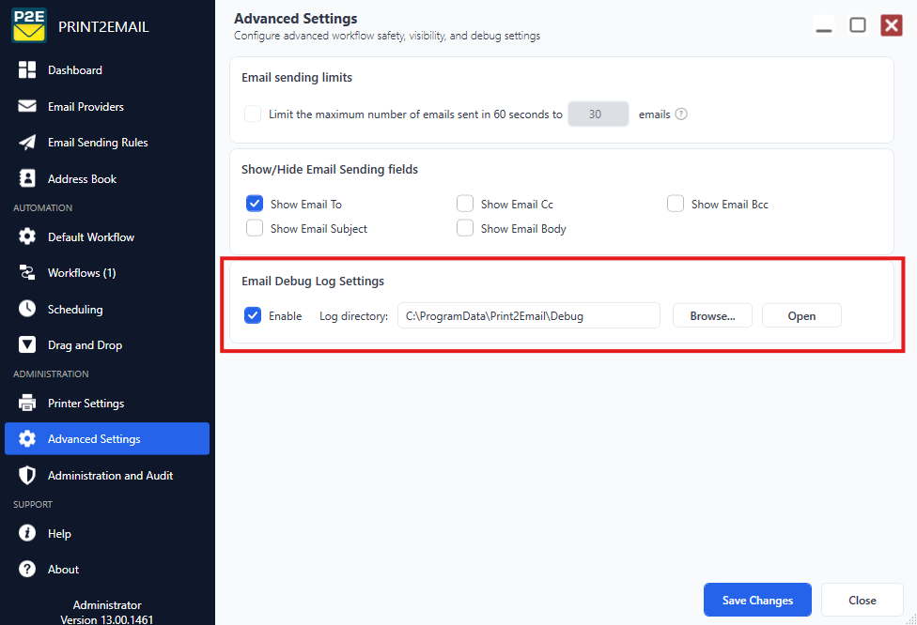Enable the email sending limit checkbox
This screenshot has height=625, width=917.
coord(253,114)
